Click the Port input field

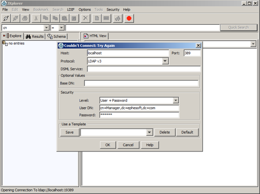pos(192,53)
